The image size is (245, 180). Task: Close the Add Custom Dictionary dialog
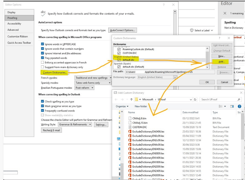point(241,93)
